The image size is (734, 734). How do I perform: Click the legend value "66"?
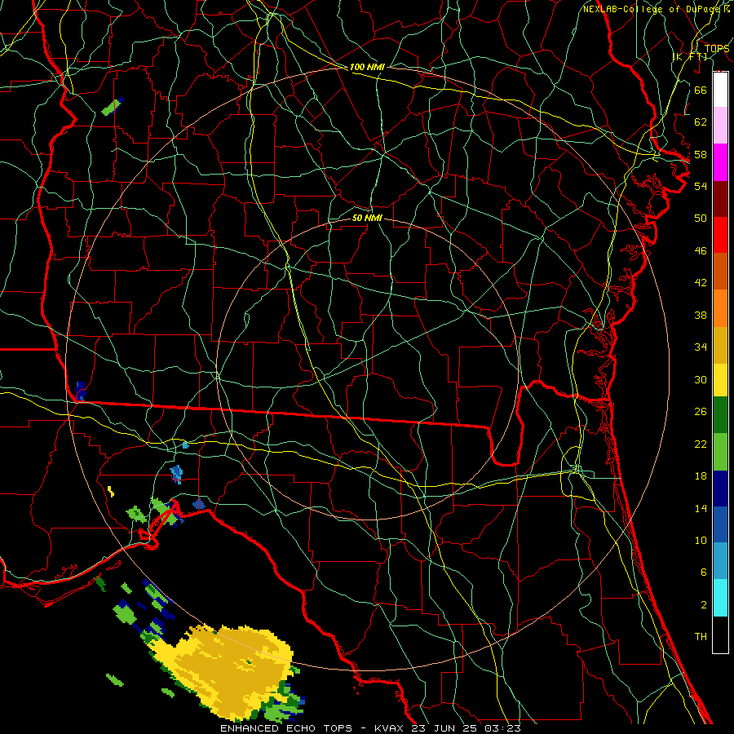pyautogui.click(x=701, y=90)
